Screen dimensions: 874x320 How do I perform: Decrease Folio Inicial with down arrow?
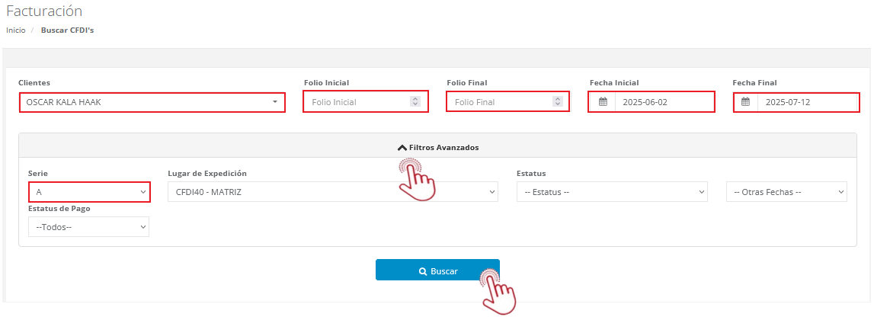point(415,104)
